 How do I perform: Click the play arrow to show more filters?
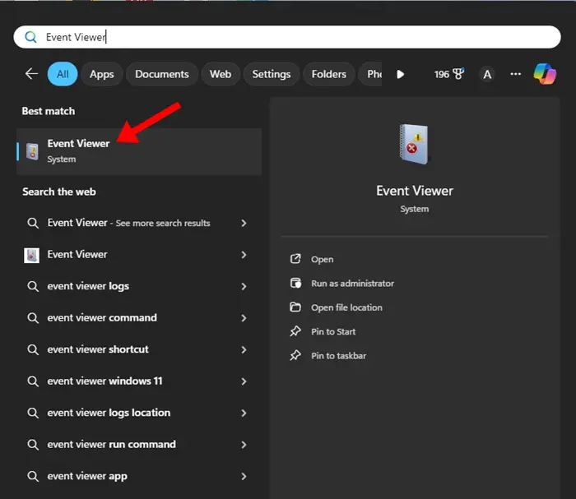click(401, 74)
